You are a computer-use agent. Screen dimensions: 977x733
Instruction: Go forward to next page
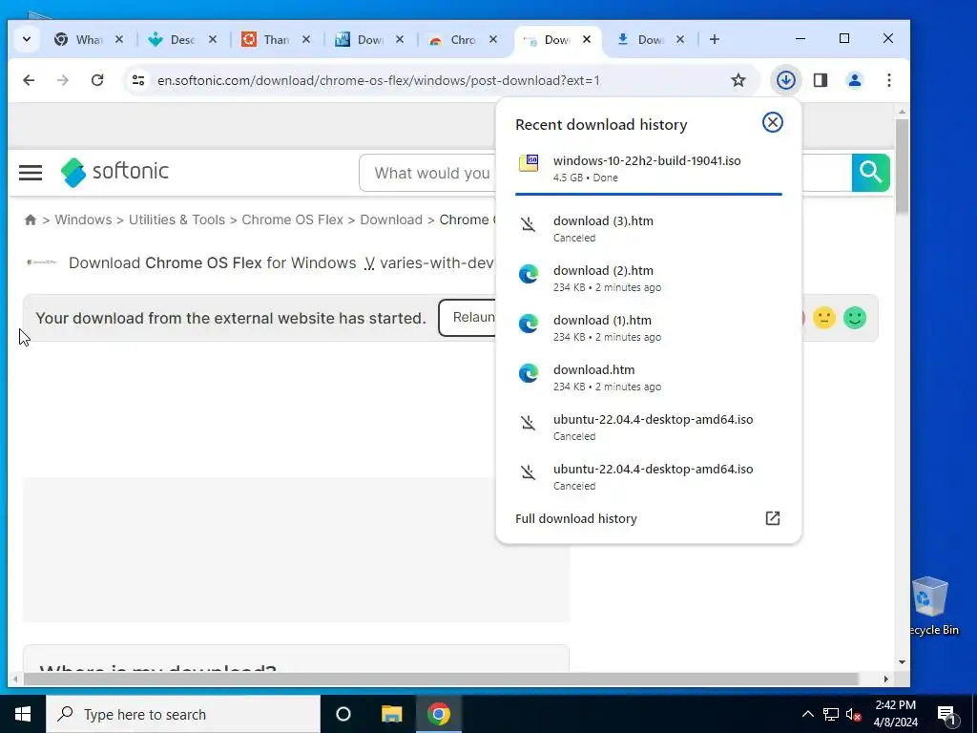click(62, 80)
